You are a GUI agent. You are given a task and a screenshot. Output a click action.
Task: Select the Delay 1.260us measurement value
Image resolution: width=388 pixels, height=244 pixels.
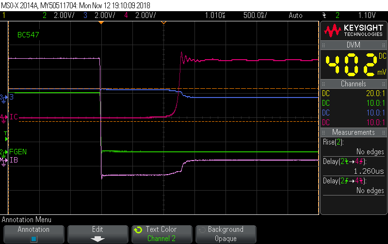pos(369,171)
